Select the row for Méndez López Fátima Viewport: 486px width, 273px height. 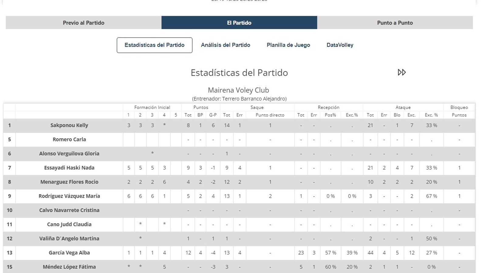(69, 267)
